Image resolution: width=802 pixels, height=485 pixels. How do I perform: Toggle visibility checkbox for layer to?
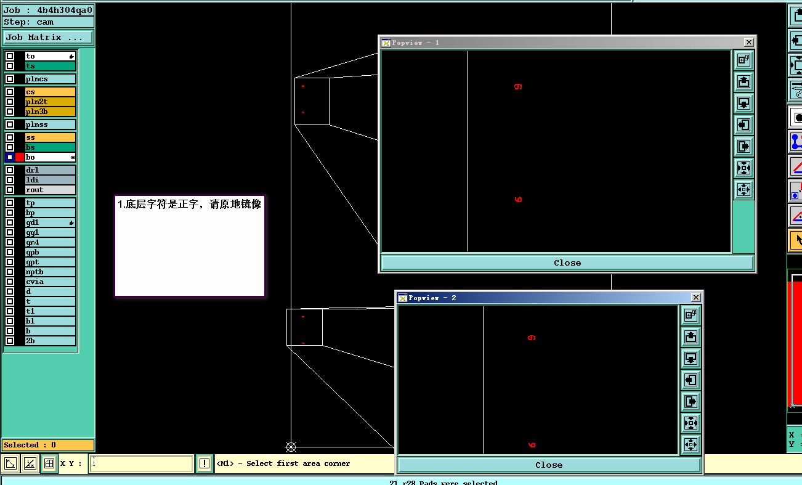[10, 56]
